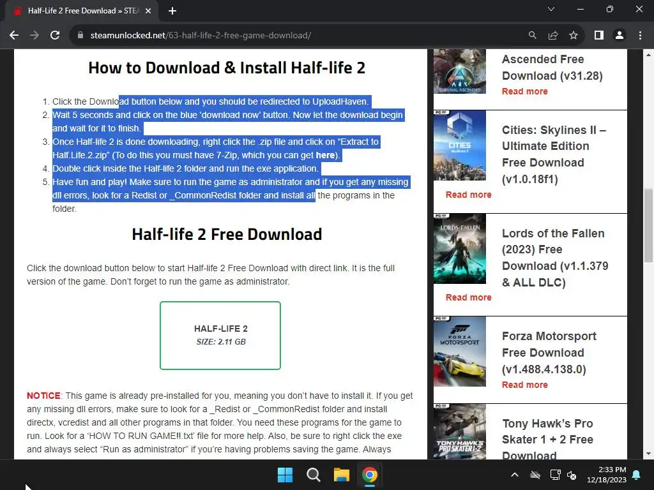Click the padlock site info icon
This screenshot has height=490, width=654.
(80, 36)
